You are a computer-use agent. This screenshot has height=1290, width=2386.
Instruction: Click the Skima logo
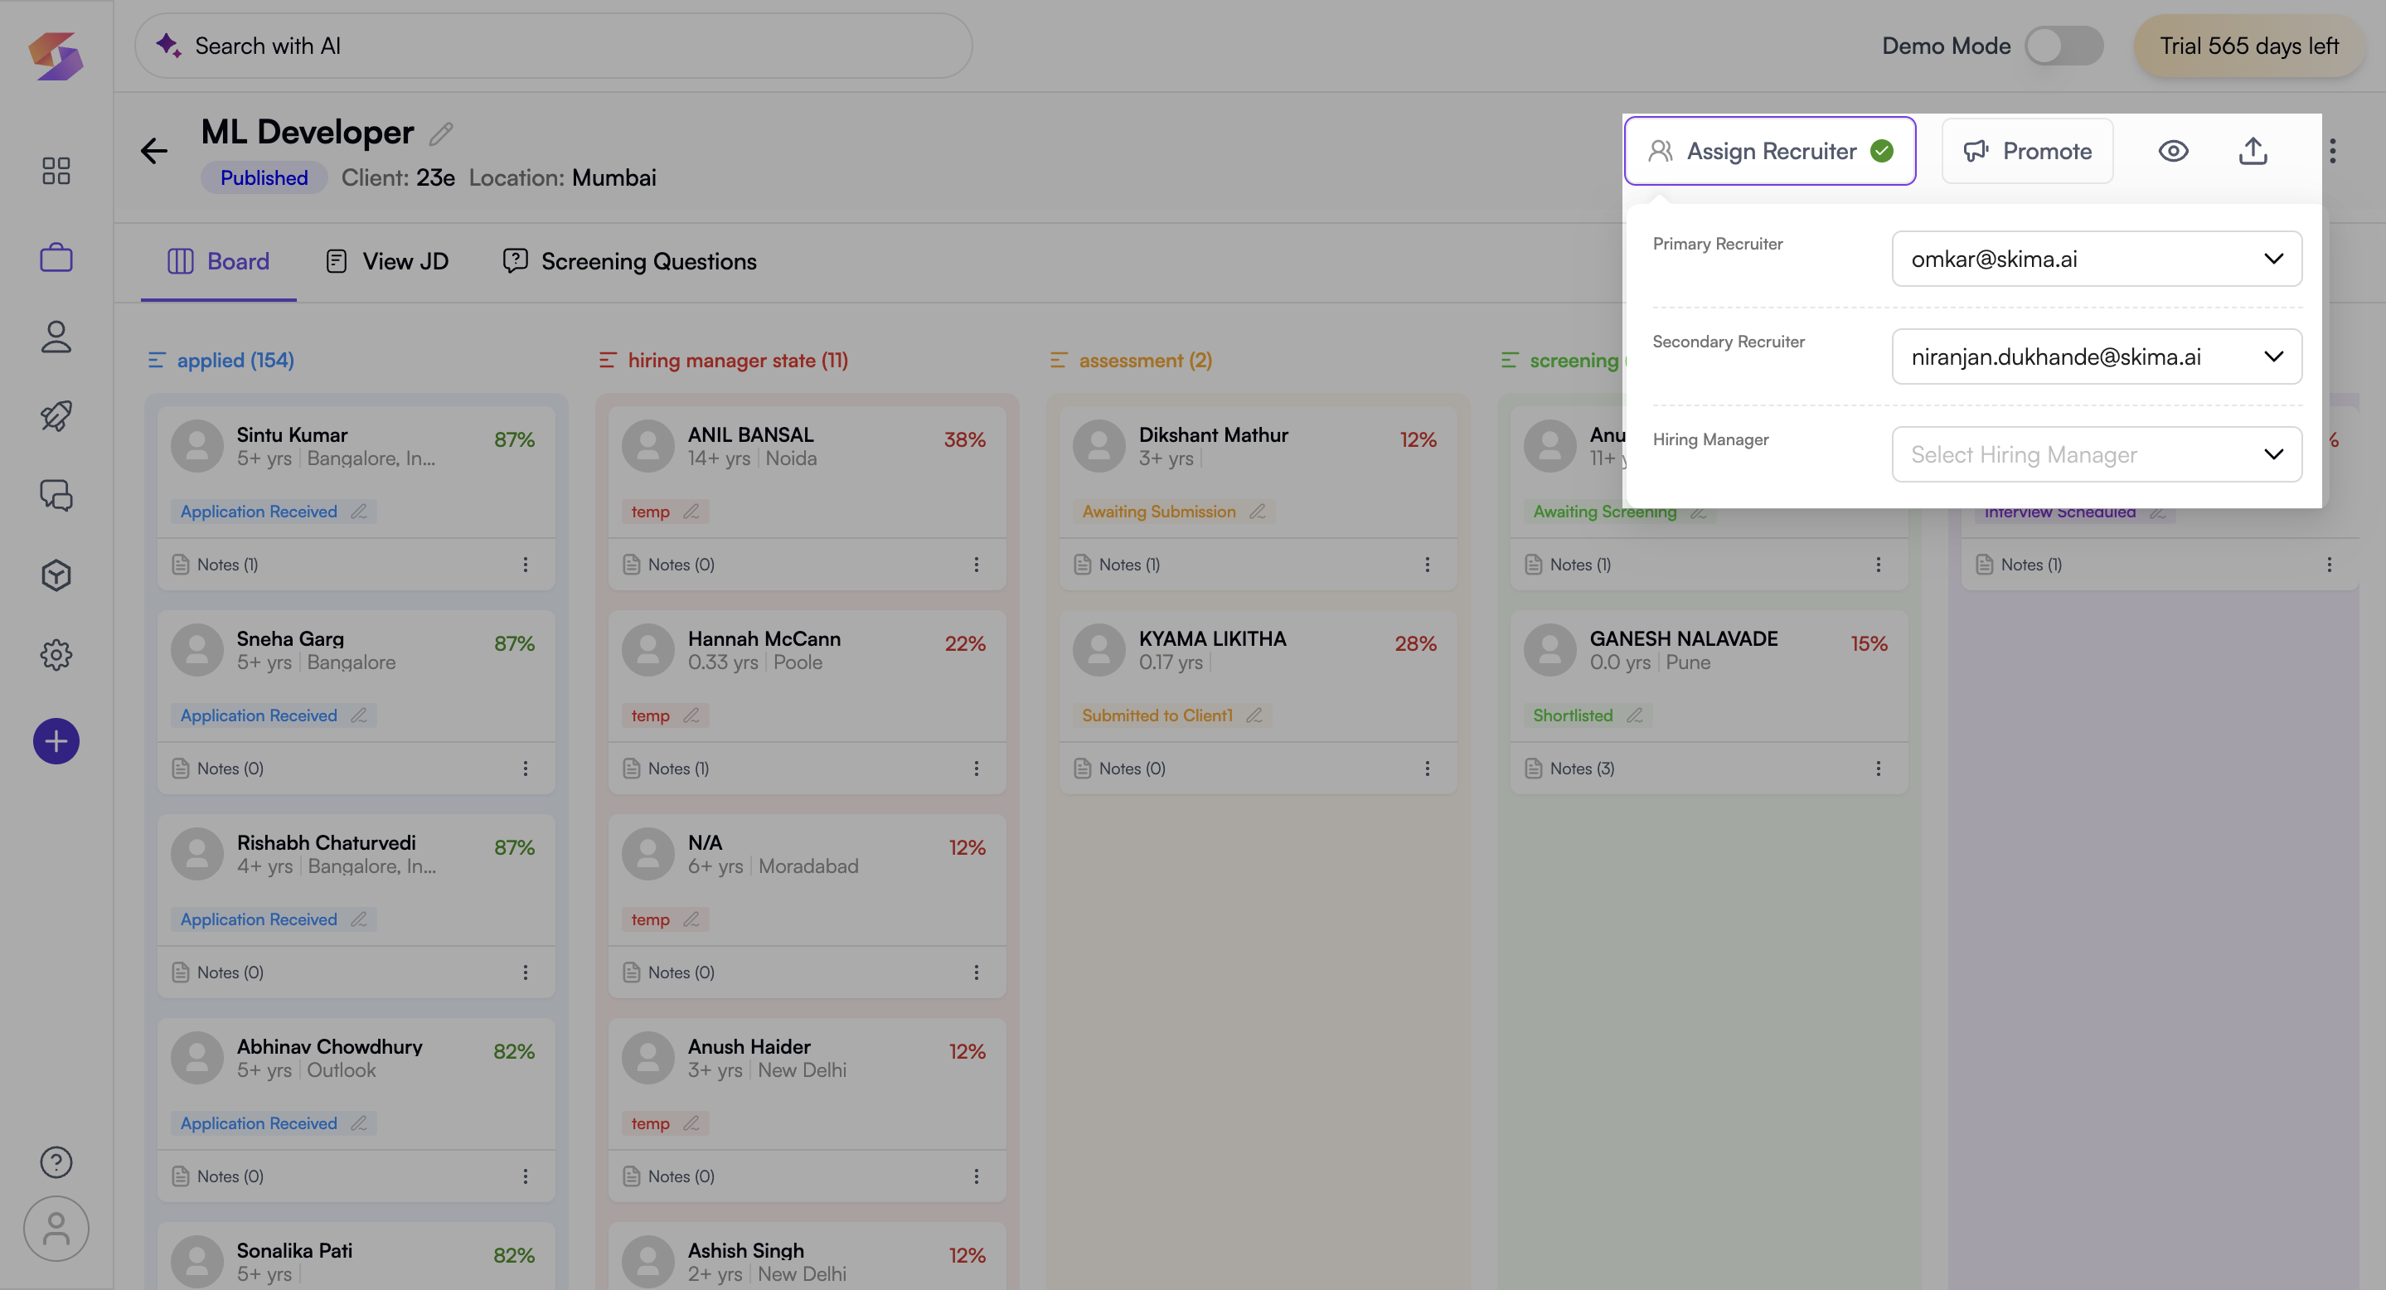coord(56,56)
